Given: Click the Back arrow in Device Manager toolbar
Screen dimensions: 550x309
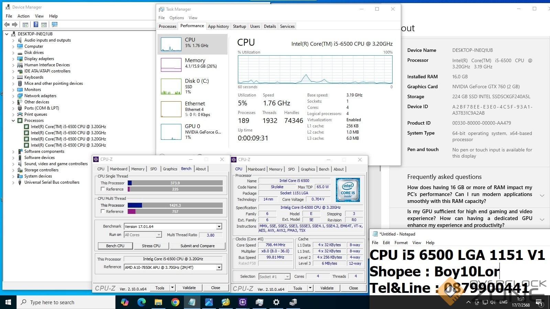Looking at the screenshot, I should pos(7,24).
